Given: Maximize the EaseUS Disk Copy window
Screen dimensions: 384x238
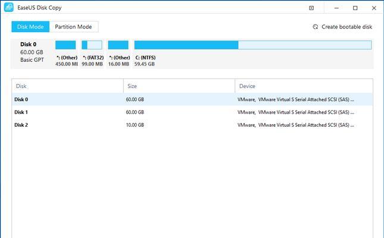Looking at the screenshot, I should [x=355, y=8].
